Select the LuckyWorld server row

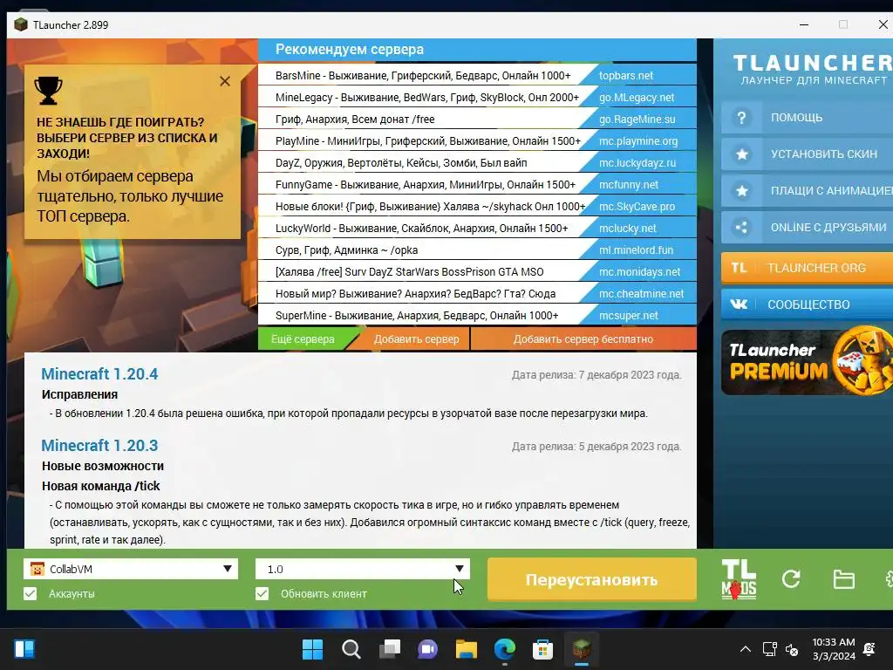coord(477,229)
